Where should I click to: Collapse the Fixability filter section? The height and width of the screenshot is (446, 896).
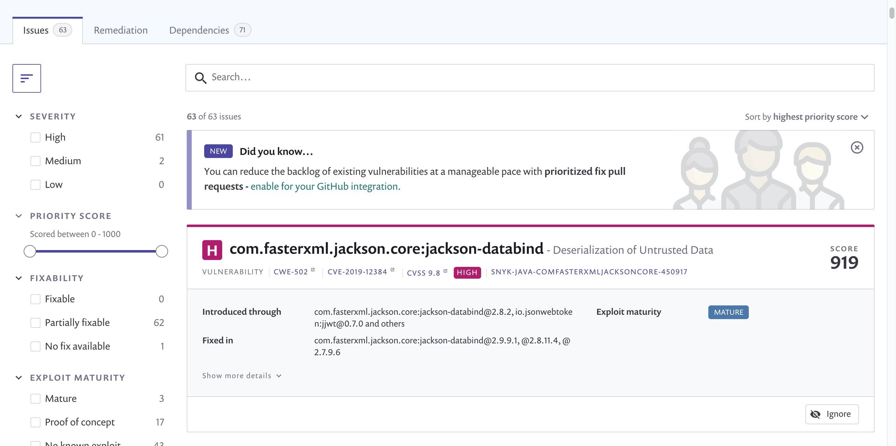coord(19,278)
